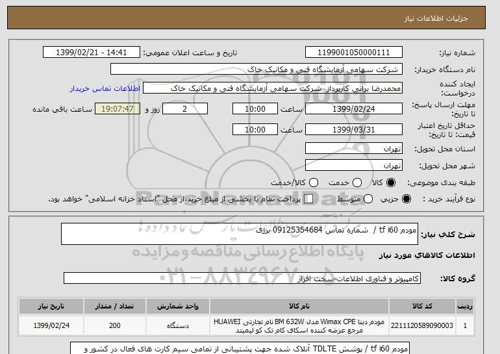
Task: Click the response deadline date 1399/02/24 field
Action: coord(354,108)
